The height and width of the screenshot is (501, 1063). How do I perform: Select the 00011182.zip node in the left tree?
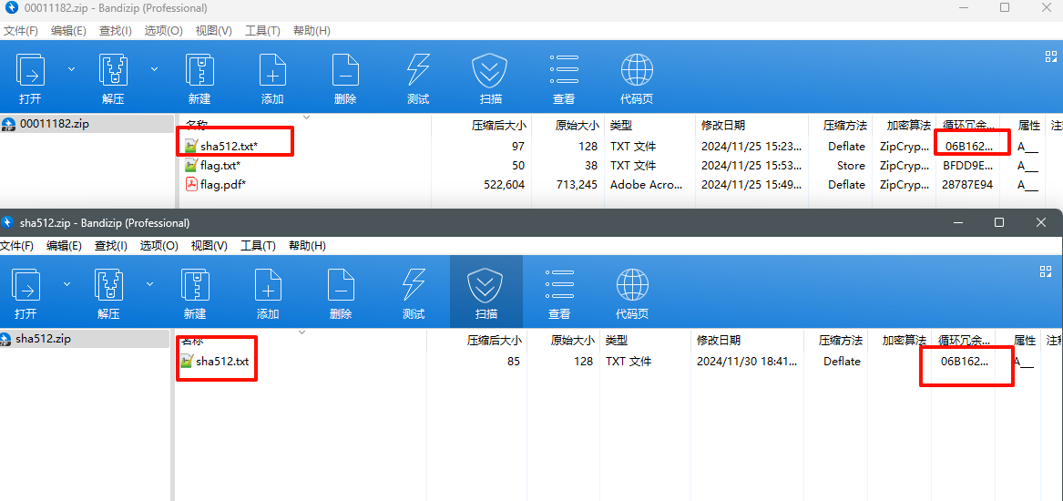[x=54, y=124]
